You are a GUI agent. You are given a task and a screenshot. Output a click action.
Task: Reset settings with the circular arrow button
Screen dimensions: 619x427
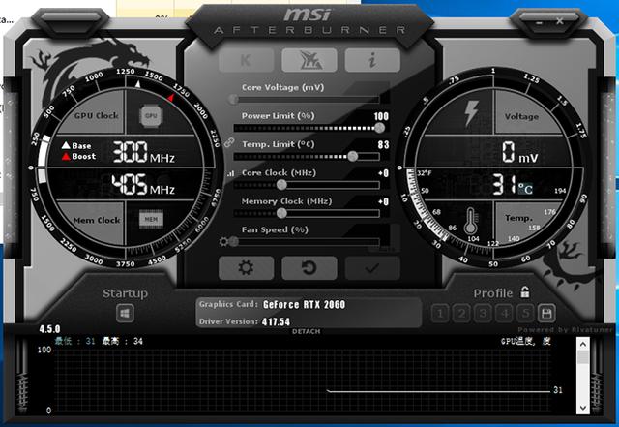coord(309,267)
